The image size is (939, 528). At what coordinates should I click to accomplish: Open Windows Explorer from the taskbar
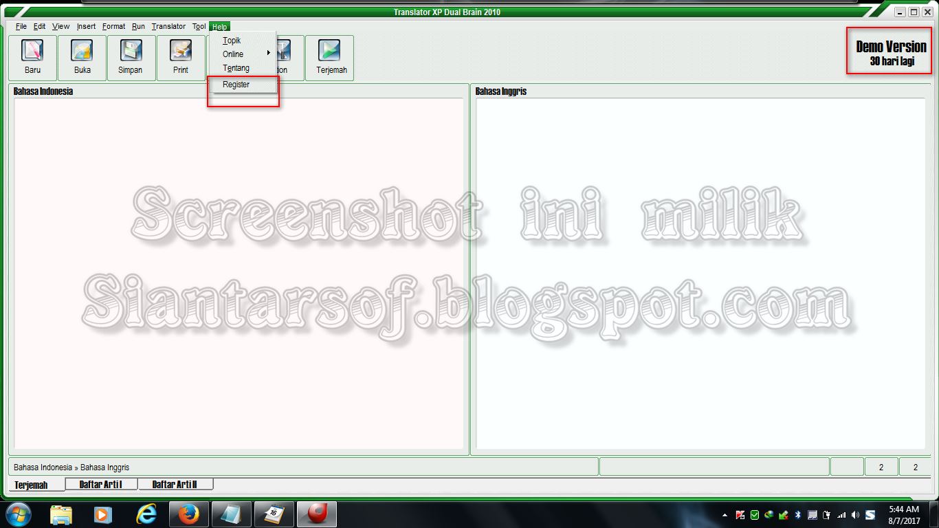[61, 514]
